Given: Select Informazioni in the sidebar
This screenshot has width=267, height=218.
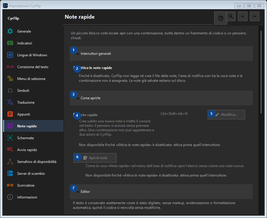Looking at the screenshot, I should tap(33, 197).
